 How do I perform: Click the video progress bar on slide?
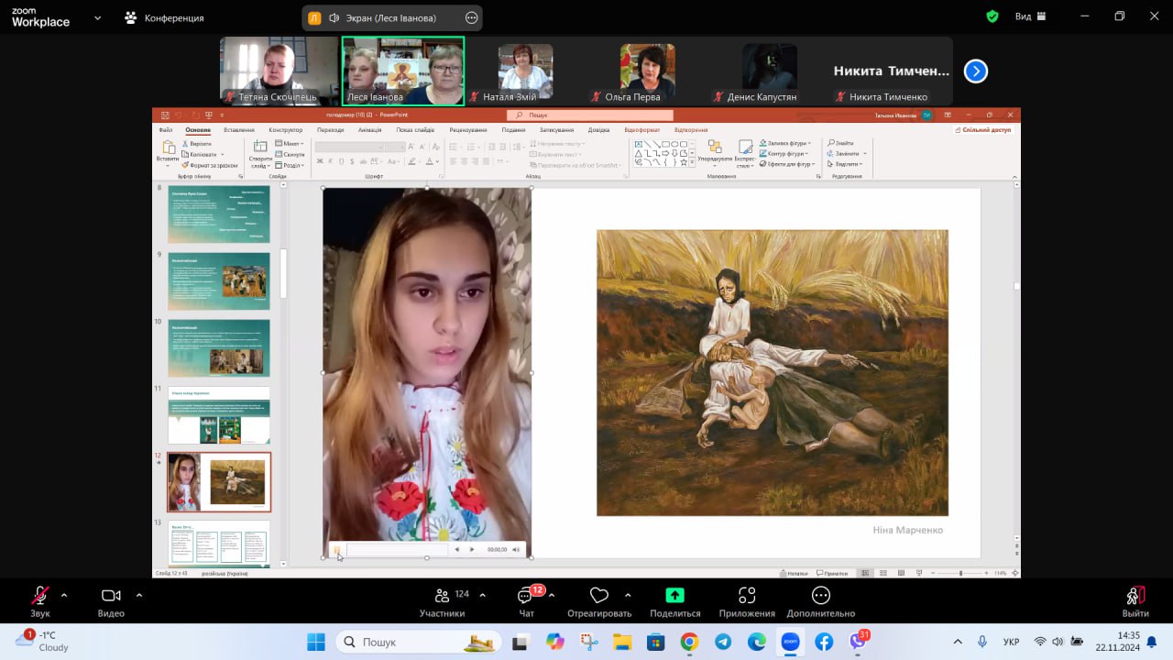(397, 550)
